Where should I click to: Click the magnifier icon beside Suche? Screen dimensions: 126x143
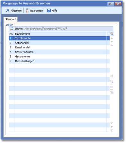11,29
